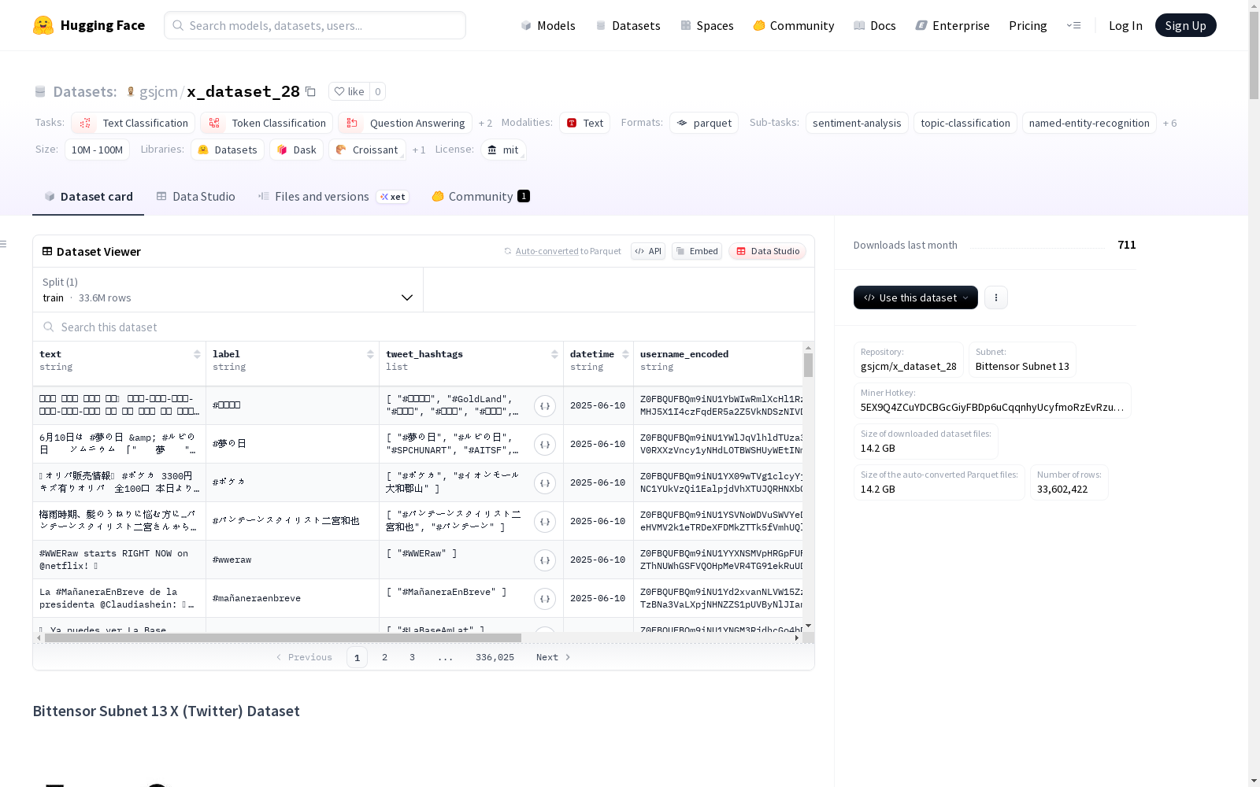Click the Embed button
1260x787 pixels.
pyautogui.click(x=697, y=251)
